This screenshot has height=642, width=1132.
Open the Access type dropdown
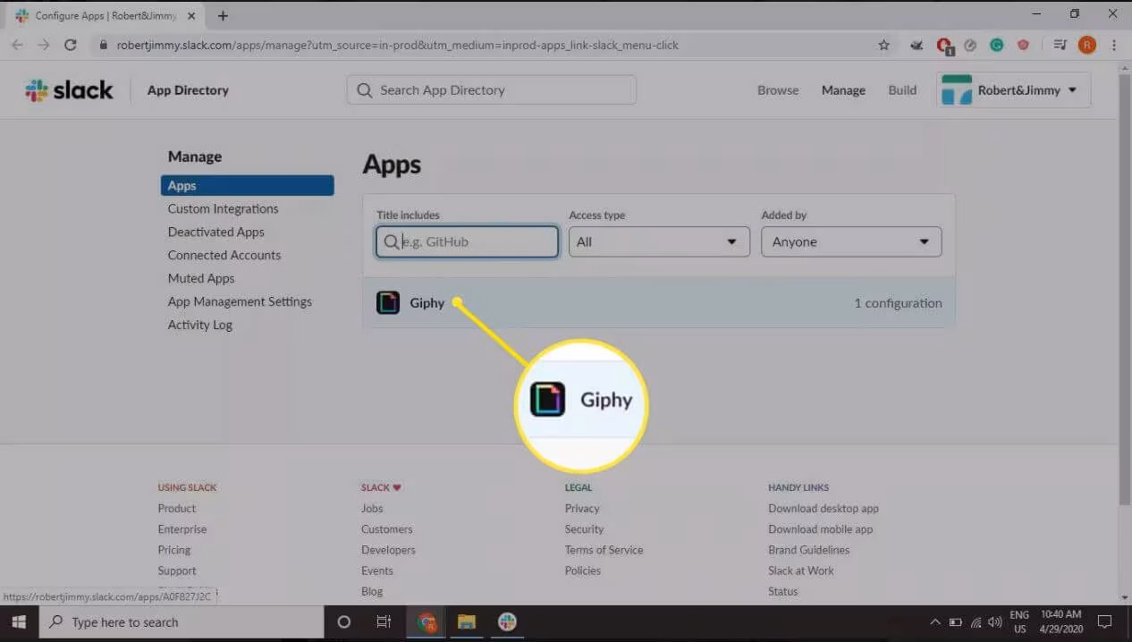tap(659, 241)
